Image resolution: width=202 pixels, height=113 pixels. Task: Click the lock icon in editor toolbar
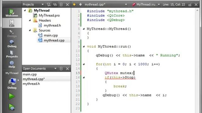pyautogui.click(x=190, y=5)
